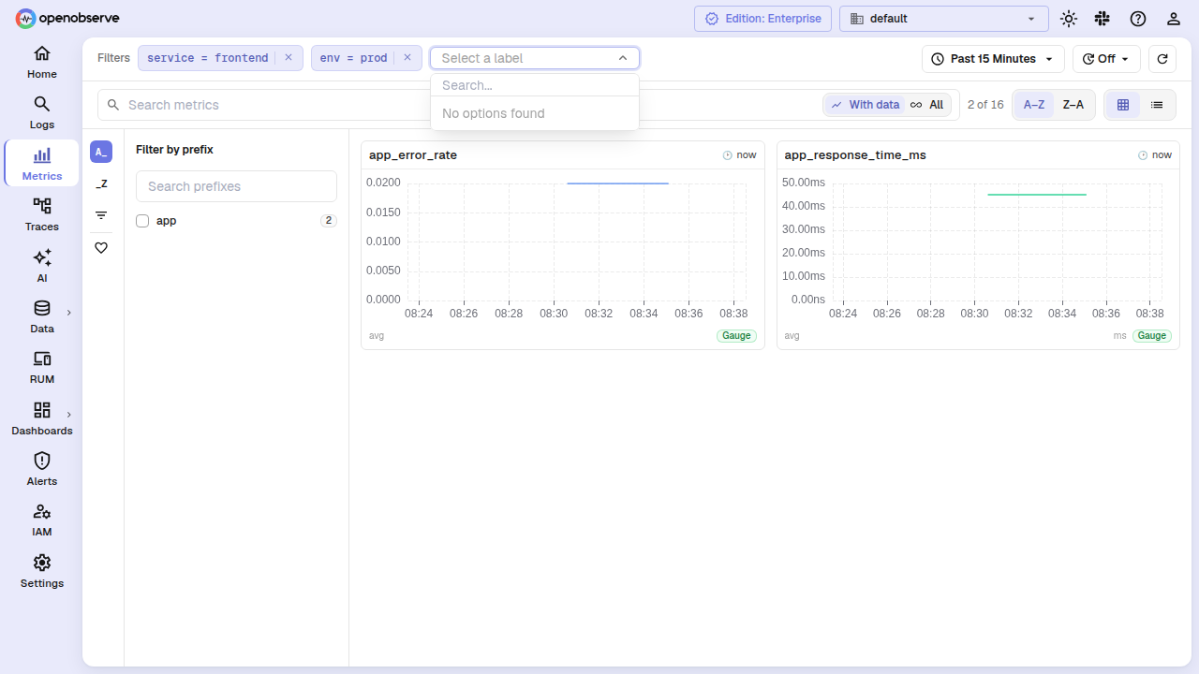Image resolution: width=1199 pixels, height=674 pixels.
Task: Open the auto-refresh Off dropdown
Action: point(1106,58)
